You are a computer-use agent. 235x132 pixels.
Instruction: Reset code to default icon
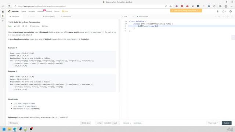pos(219,16)
